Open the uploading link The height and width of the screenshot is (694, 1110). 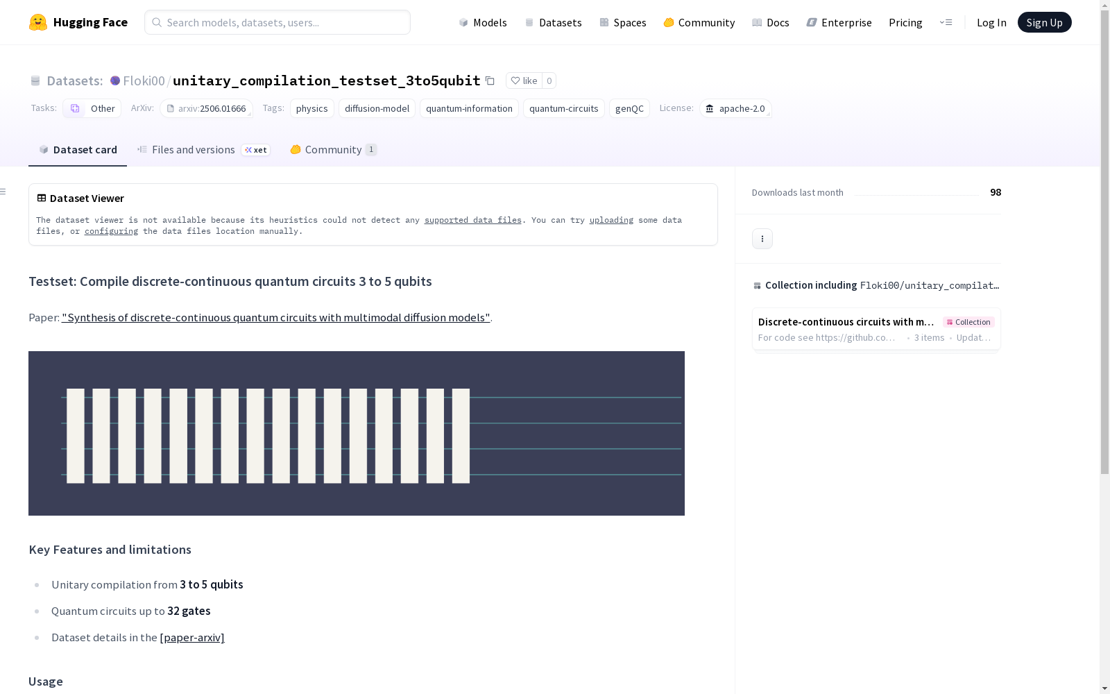click(611, 220)
